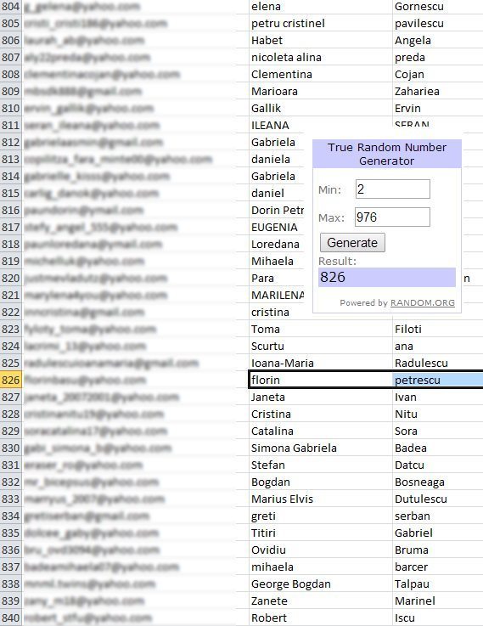Select row header 840
The image size is (483, 626).
click(11, 618)
